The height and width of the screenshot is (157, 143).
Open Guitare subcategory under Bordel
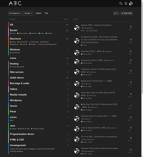pyautogui.click(x=49, y=33)
